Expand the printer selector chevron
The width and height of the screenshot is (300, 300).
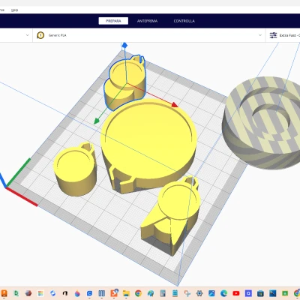click(x=28, y=35)
